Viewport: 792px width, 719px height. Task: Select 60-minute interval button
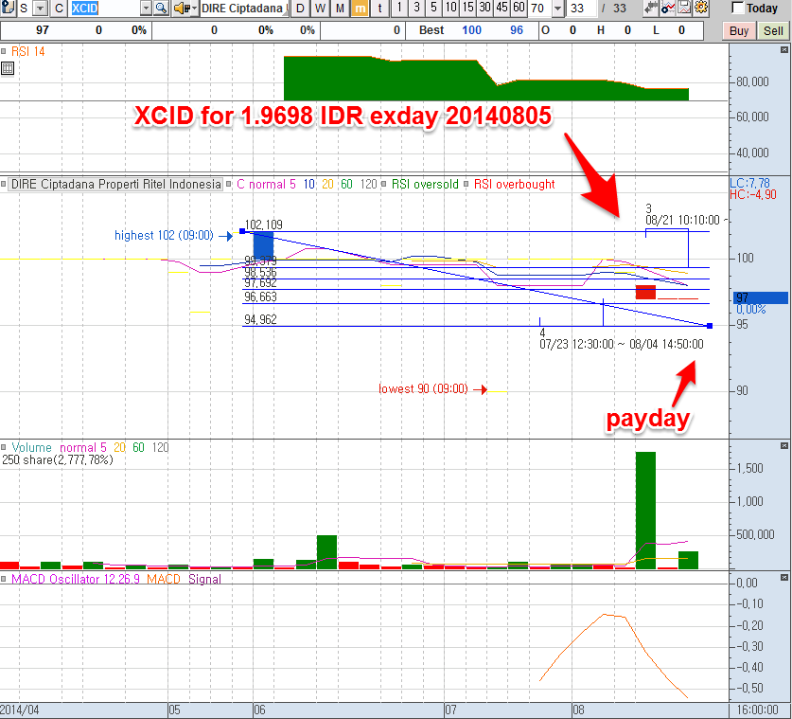[x=519, y=9]
